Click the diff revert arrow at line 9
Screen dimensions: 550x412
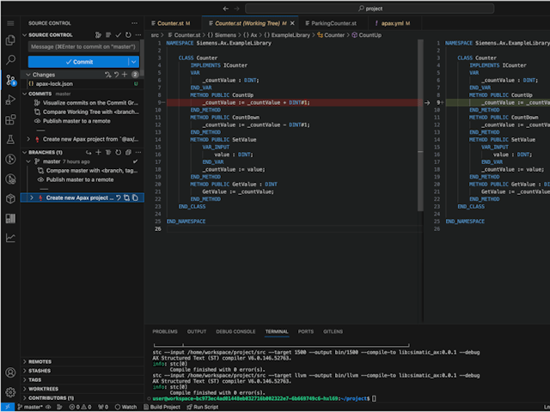[x=427, y=103]
